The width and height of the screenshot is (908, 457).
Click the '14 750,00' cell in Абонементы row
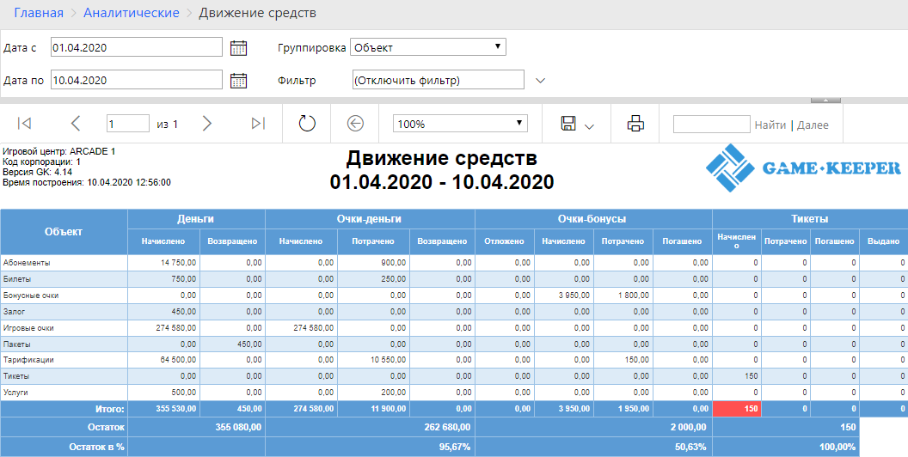point(164,263)
